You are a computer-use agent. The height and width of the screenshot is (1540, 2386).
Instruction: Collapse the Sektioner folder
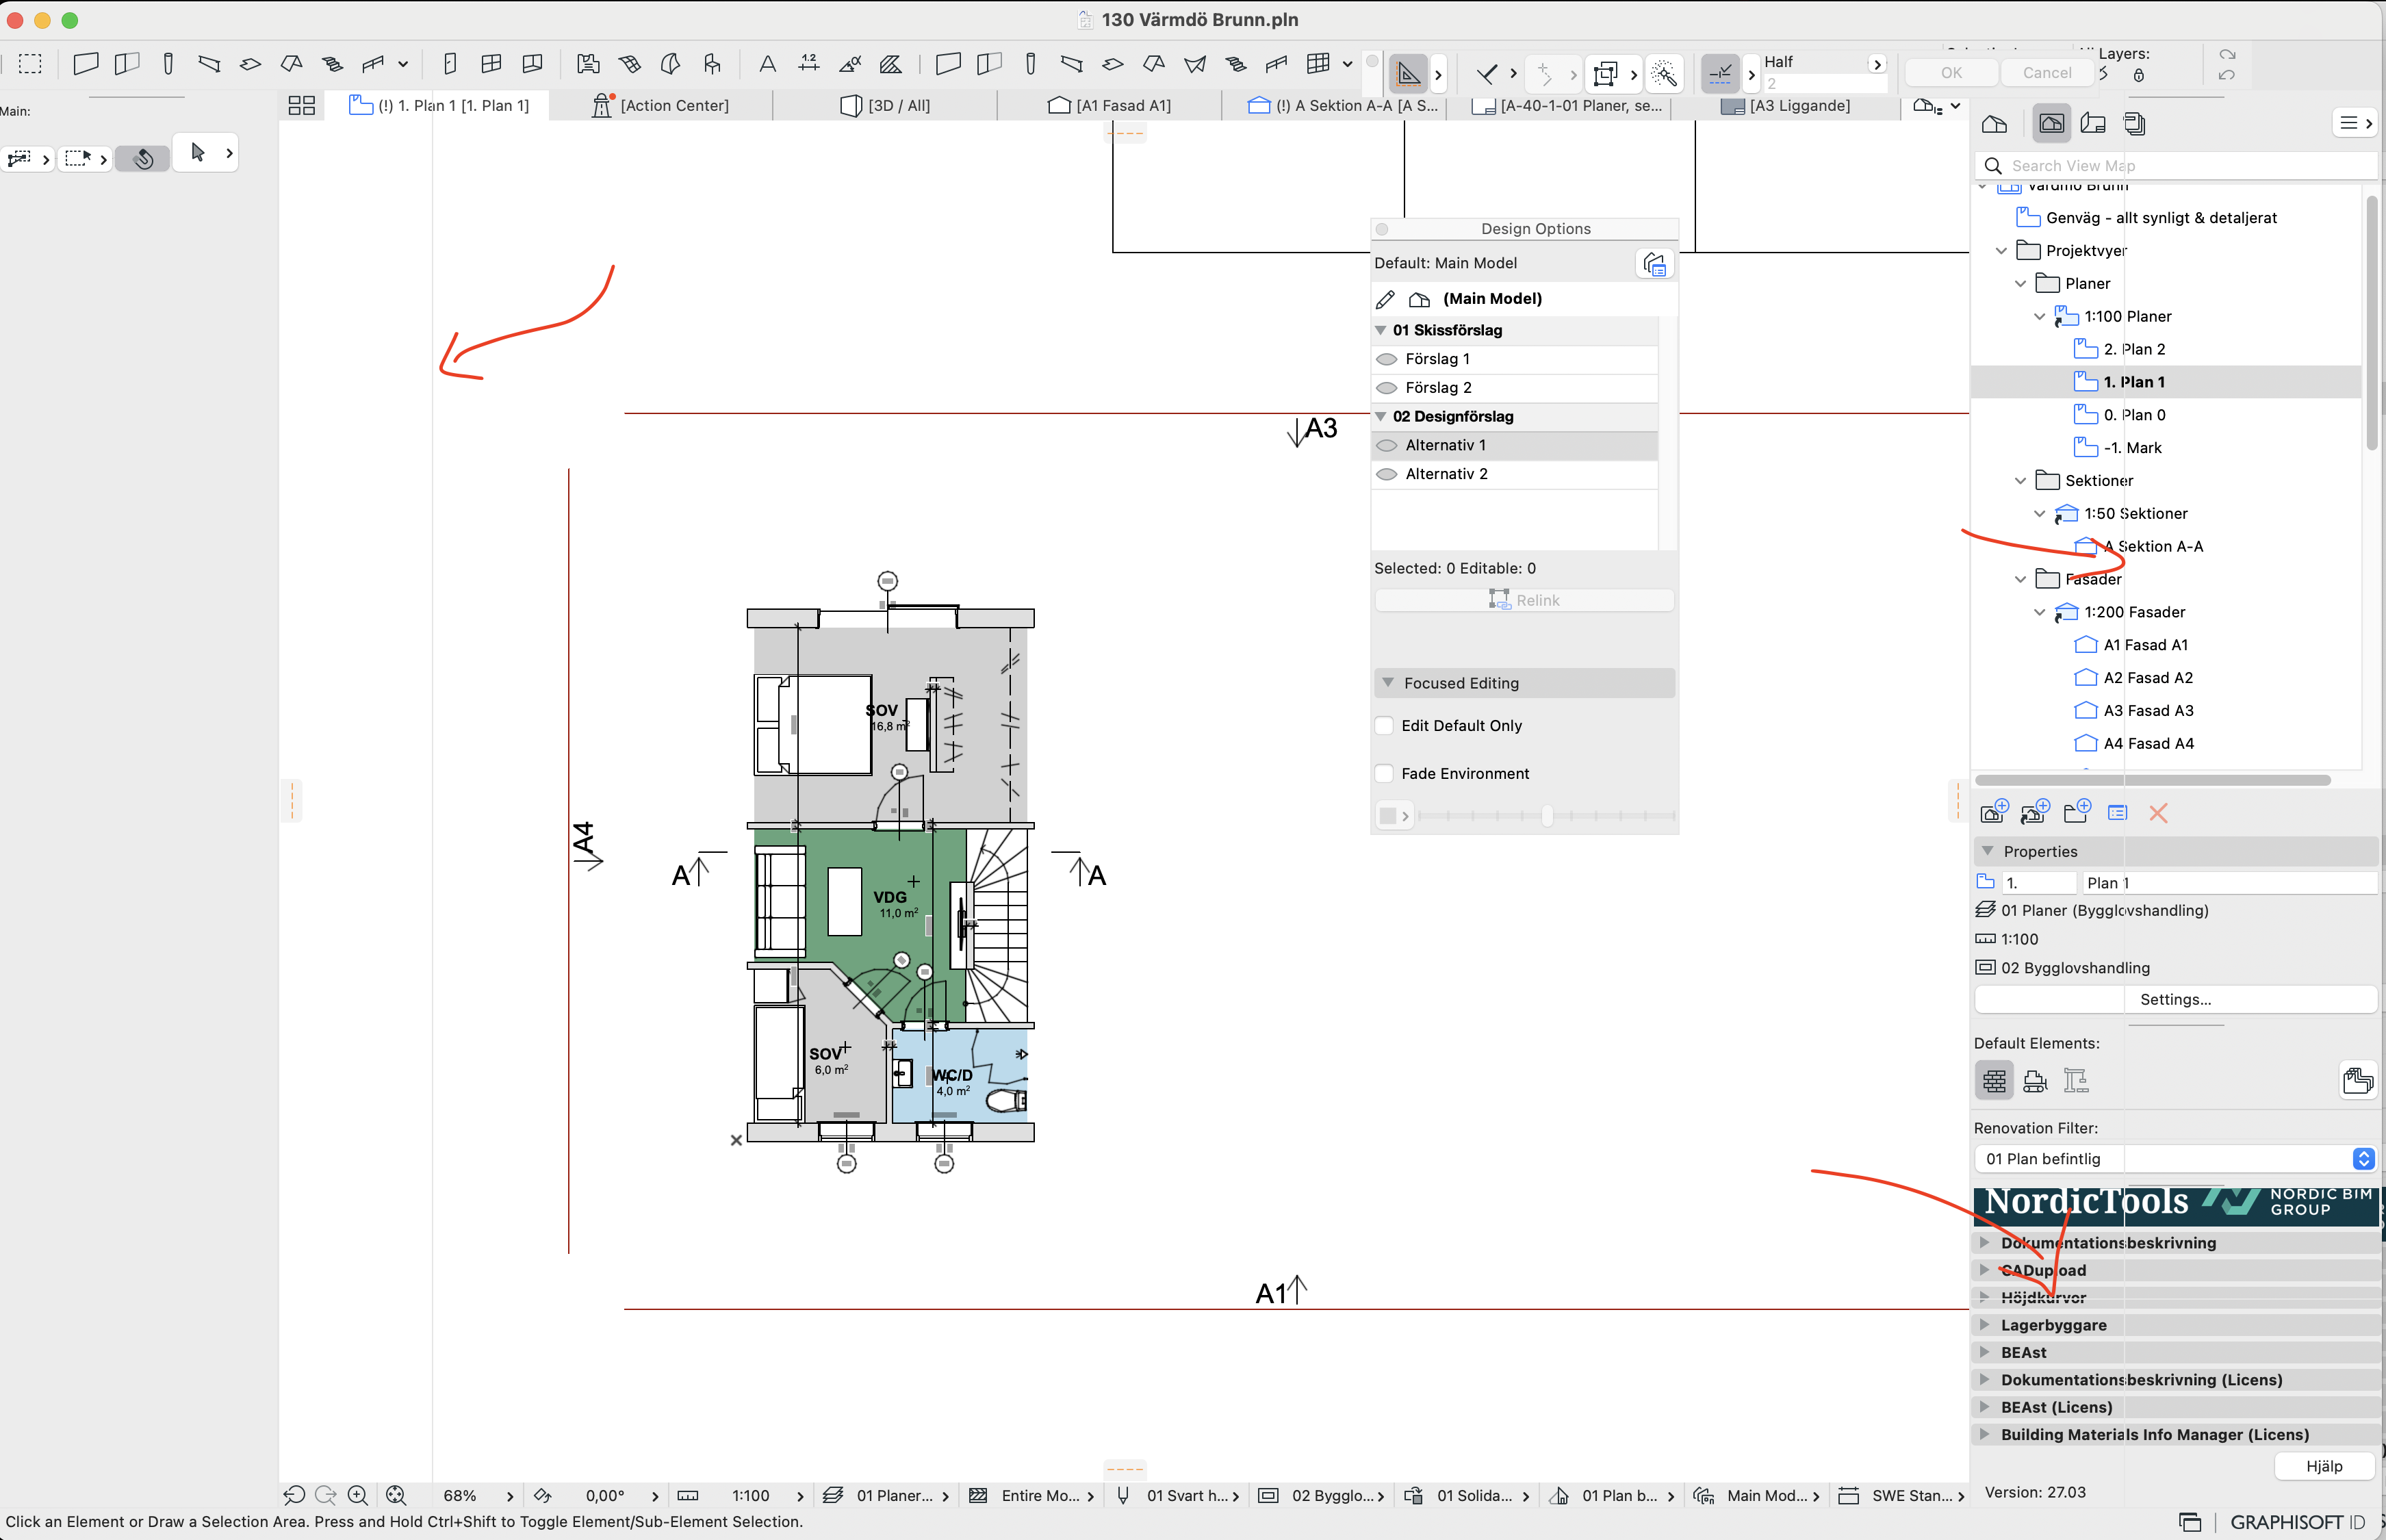point(2020,481)
